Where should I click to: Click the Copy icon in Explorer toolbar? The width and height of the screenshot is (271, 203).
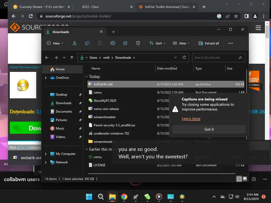(x=87, y=43)
